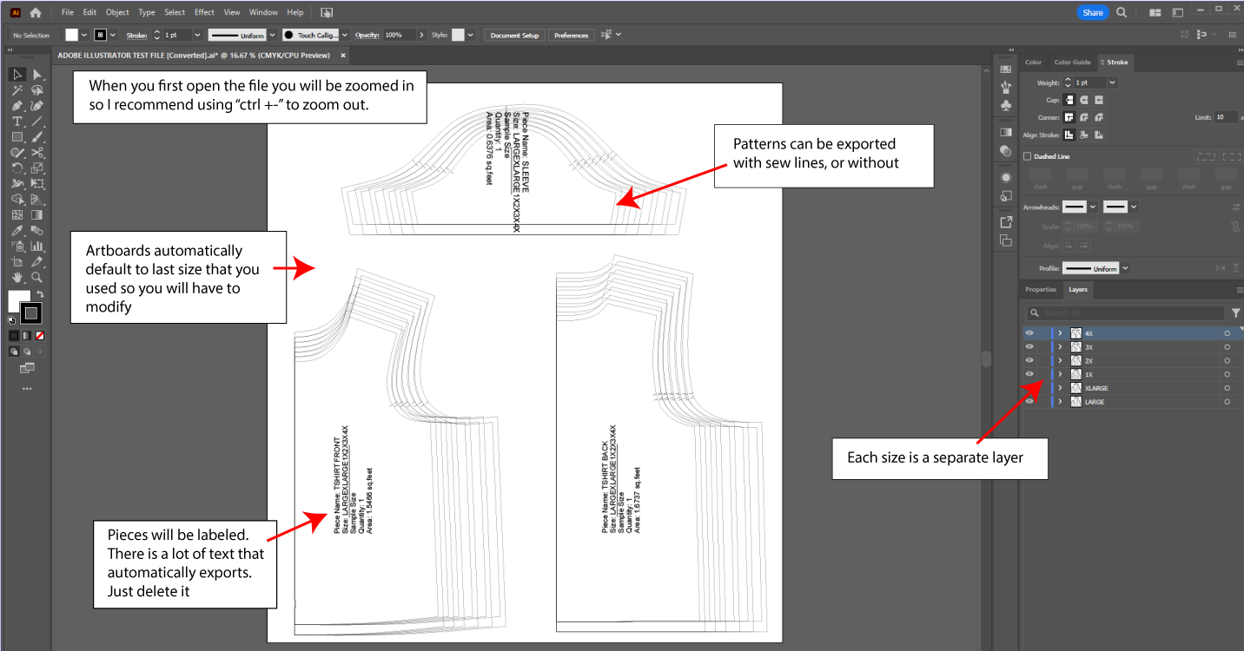Open the Window menu
This screenshot has height=651, width=1244.
(x=263, y=12)
